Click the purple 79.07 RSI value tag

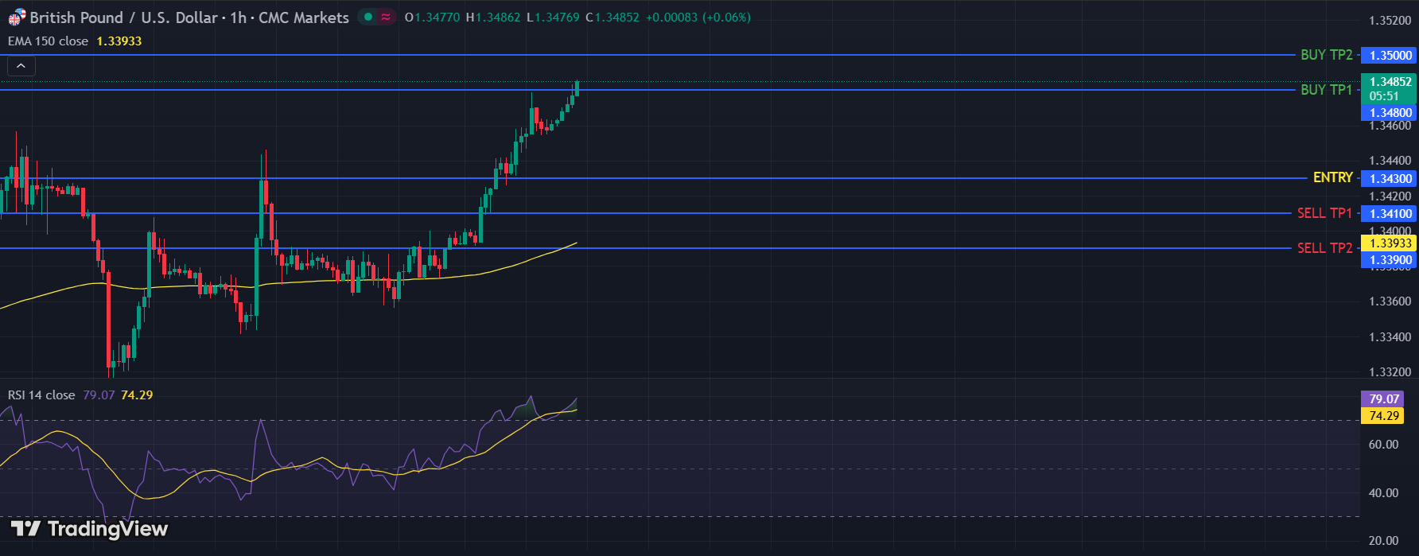[1383, 399]
